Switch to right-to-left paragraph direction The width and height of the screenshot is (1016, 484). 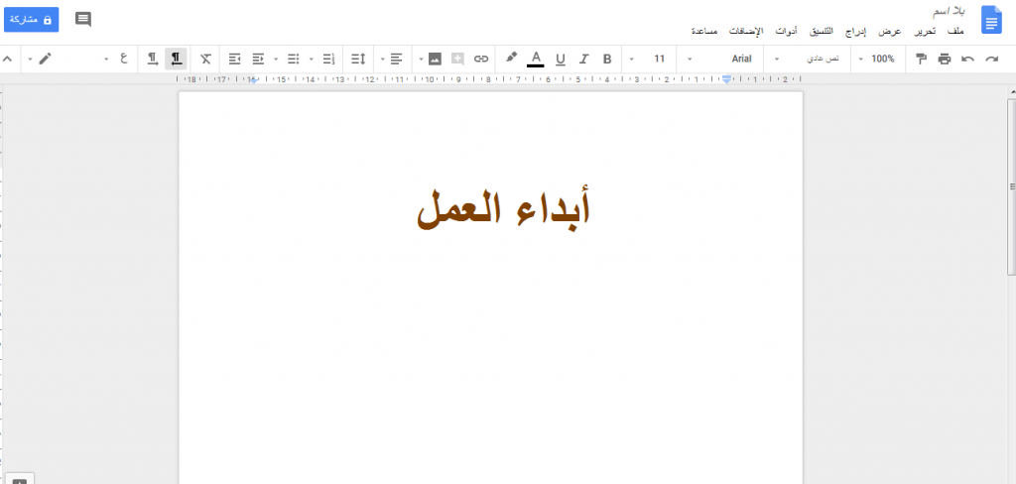pos(176,59)
